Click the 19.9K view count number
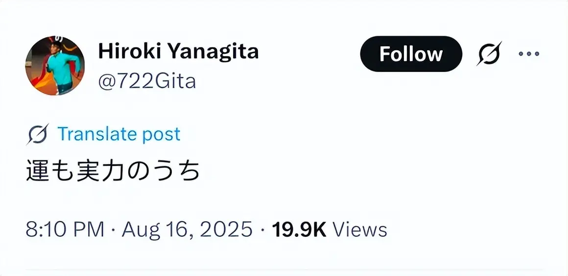Image resolution: width=568 pixels, height=276 pixels. pos(299,229)
